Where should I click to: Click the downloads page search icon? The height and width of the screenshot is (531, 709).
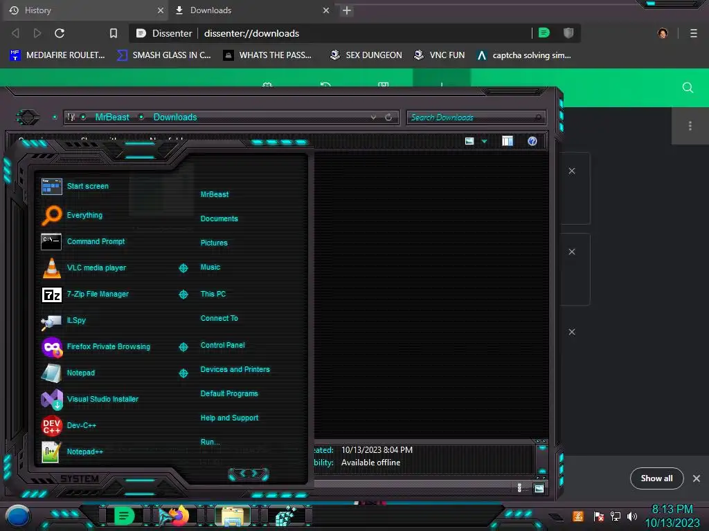[688, 88]
